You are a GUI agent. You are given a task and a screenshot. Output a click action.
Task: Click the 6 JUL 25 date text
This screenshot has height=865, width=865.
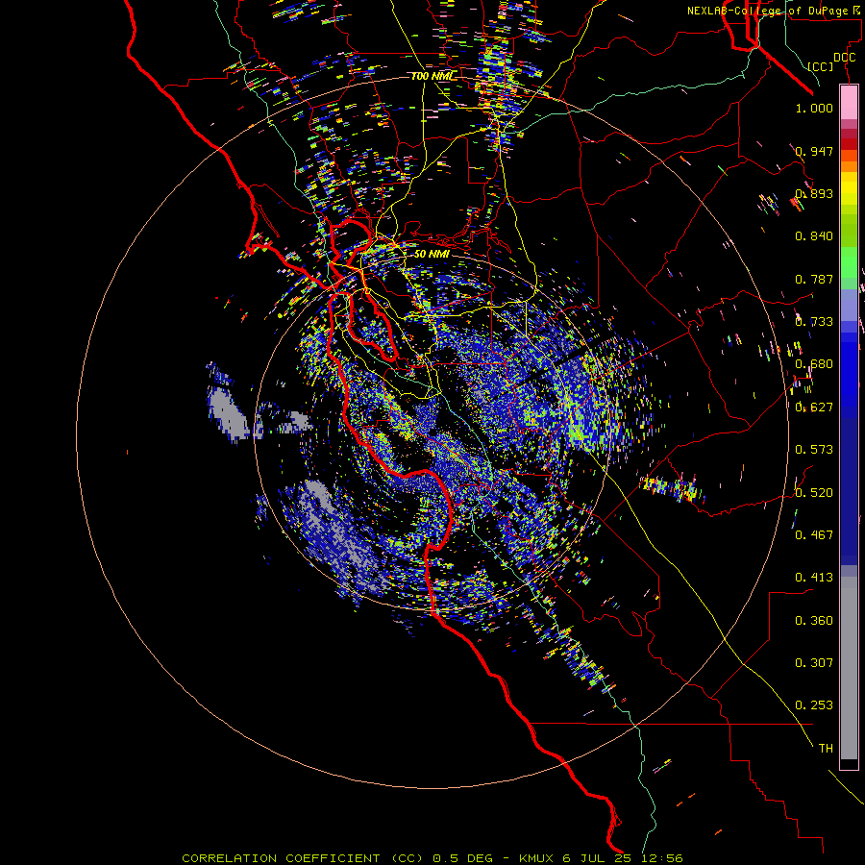[599, 858]
